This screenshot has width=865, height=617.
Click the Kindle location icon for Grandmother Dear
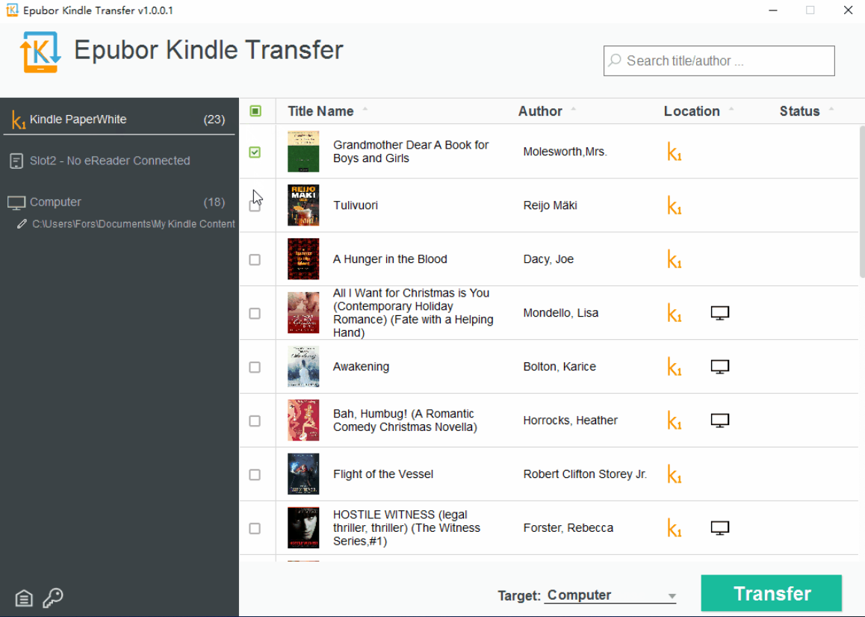click(x=674, y=152)
